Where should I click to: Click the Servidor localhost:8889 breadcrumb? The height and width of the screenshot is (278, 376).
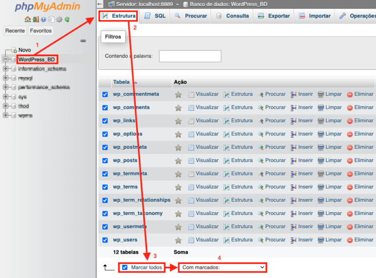point(145,4)
